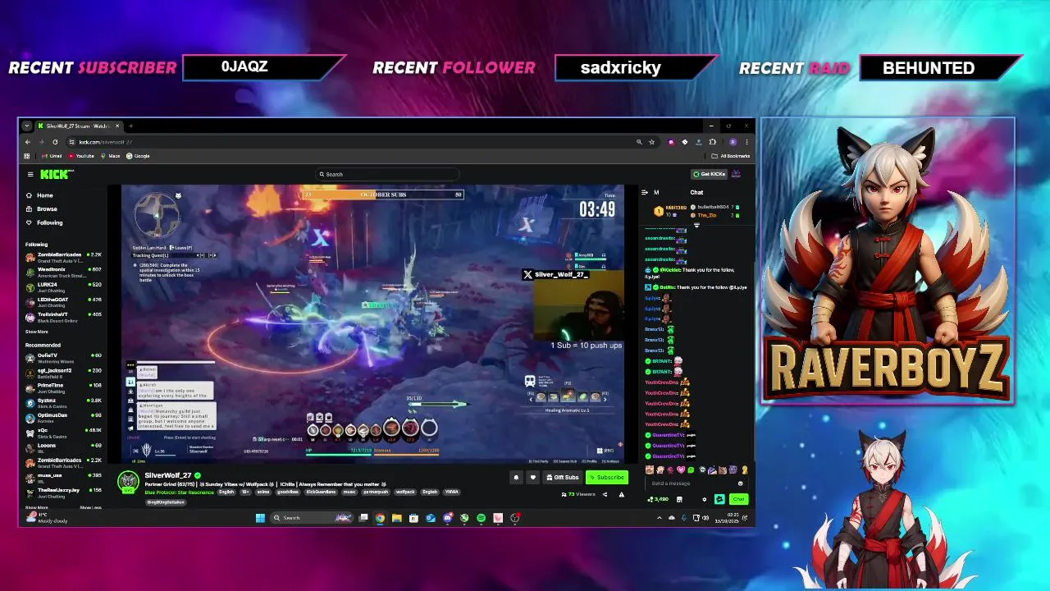Open the emote picker in message box
The width and height of the screenshot is (1050, 591).
[740, 483]
